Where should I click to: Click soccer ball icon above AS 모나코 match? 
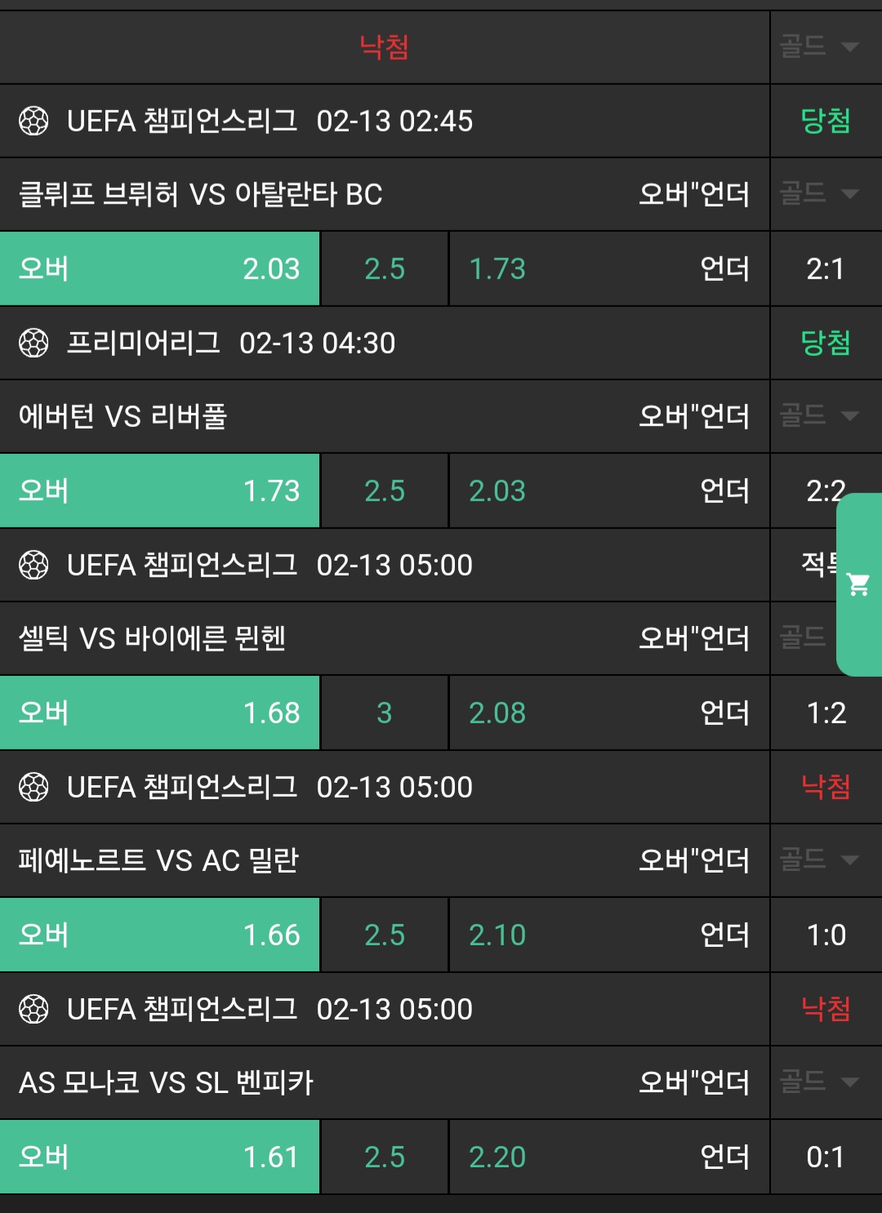coord(33,1010)
